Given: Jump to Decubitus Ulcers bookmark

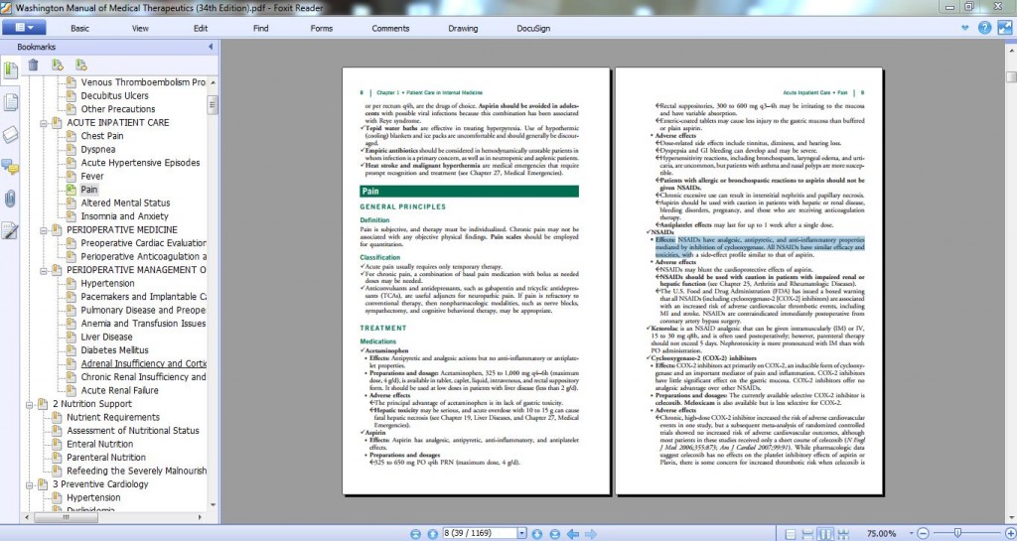Looking at the screenshot, I should click(x=115, y=96).
